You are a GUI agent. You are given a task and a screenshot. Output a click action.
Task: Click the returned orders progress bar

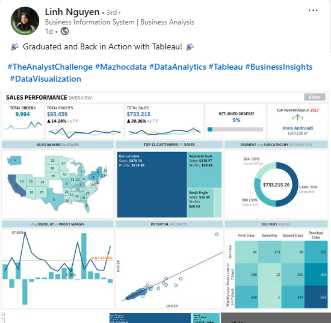(x=235, y=129)
